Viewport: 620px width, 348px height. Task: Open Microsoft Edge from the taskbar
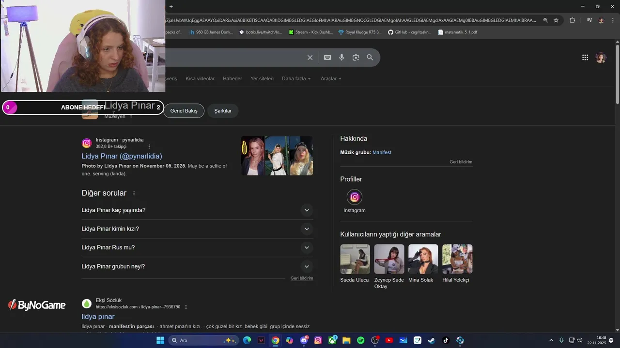[x=247, y=340]
